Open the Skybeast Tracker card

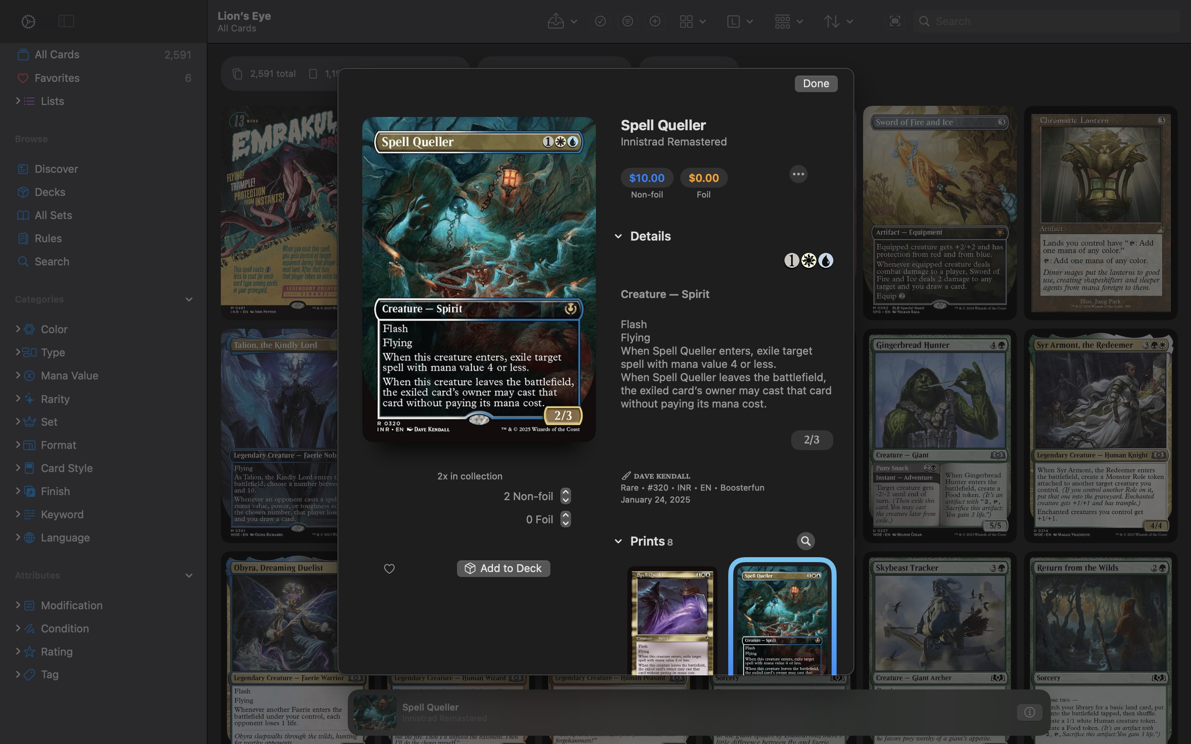click(x=939, y=649)
